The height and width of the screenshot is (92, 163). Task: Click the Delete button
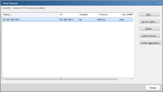(150, 29)
